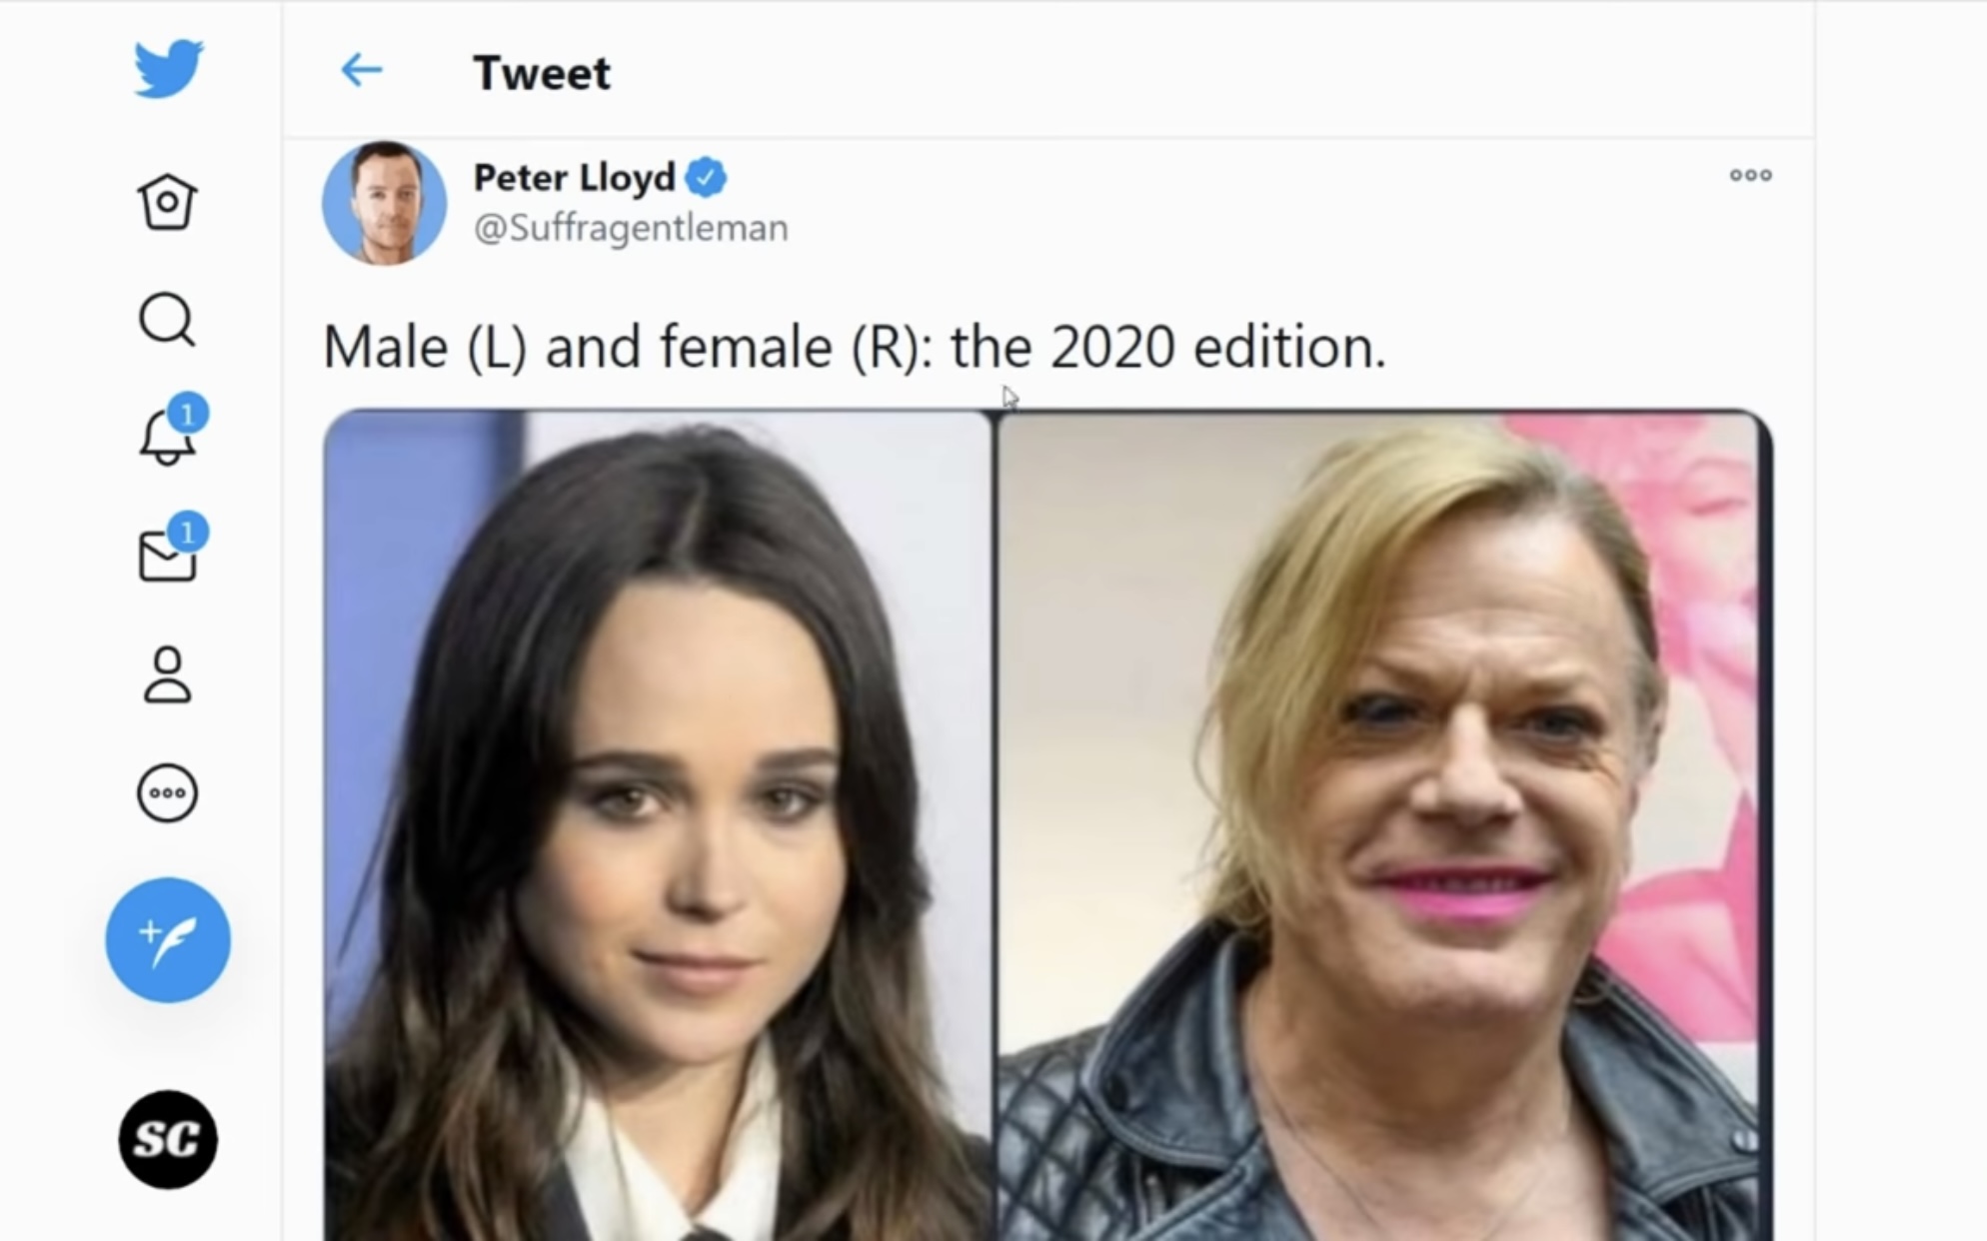The height and width of the screenshot is (1241, 1987).
Task: Open Peter Lloyd's profile picture
Action: point(384,203)
